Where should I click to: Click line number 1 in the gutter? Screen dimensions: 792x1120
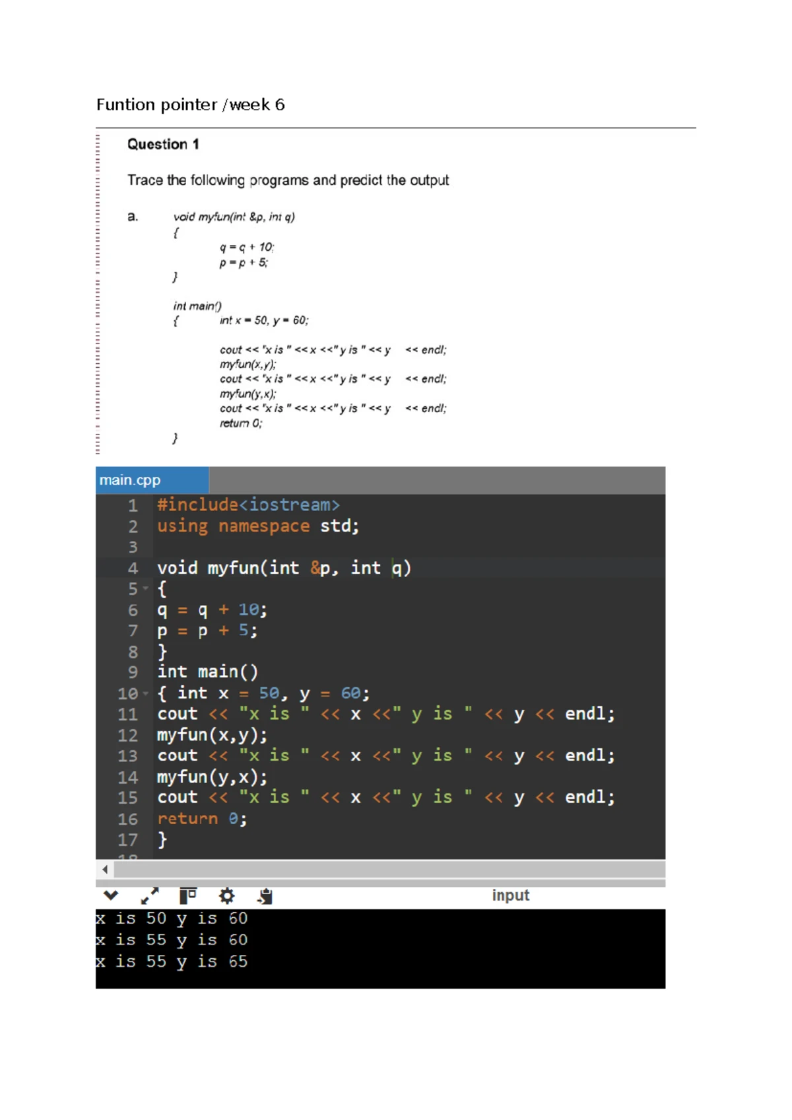(x=133, y=506)
